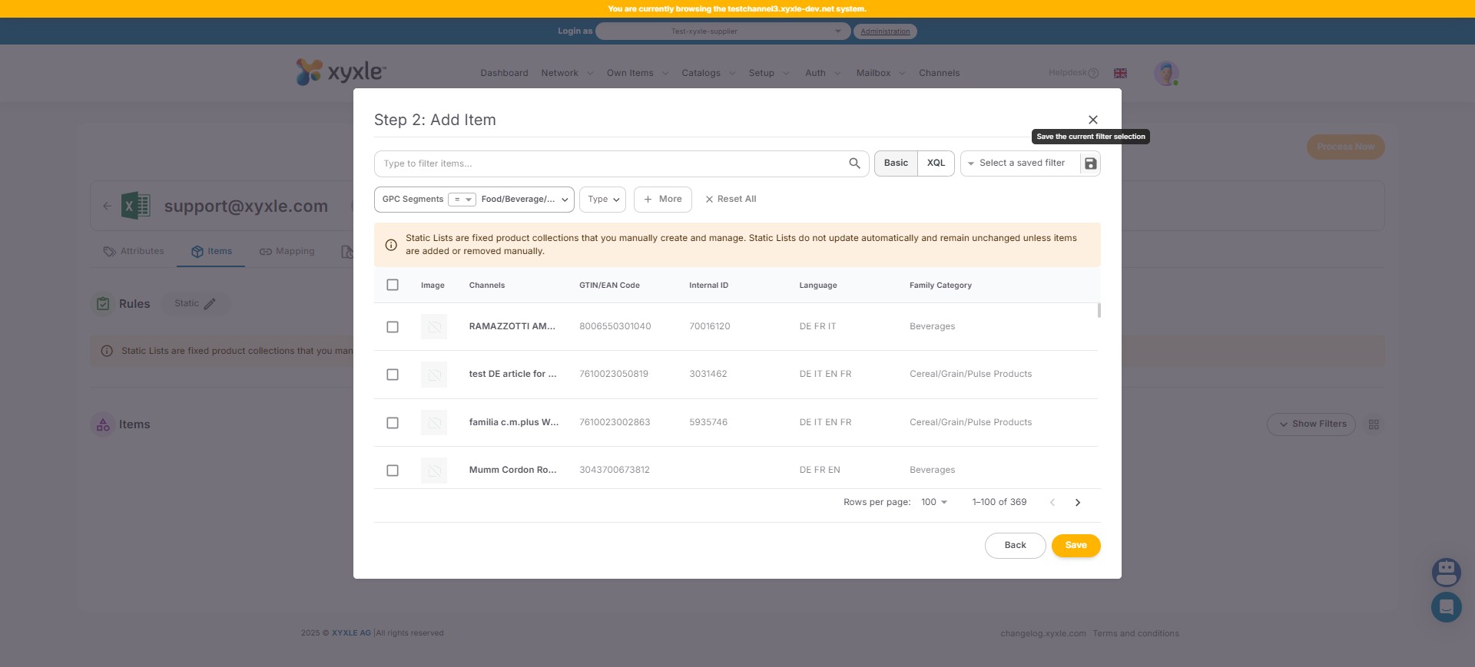Tick the RAMAZZOTTI item checkbox

tap(393, 327)
